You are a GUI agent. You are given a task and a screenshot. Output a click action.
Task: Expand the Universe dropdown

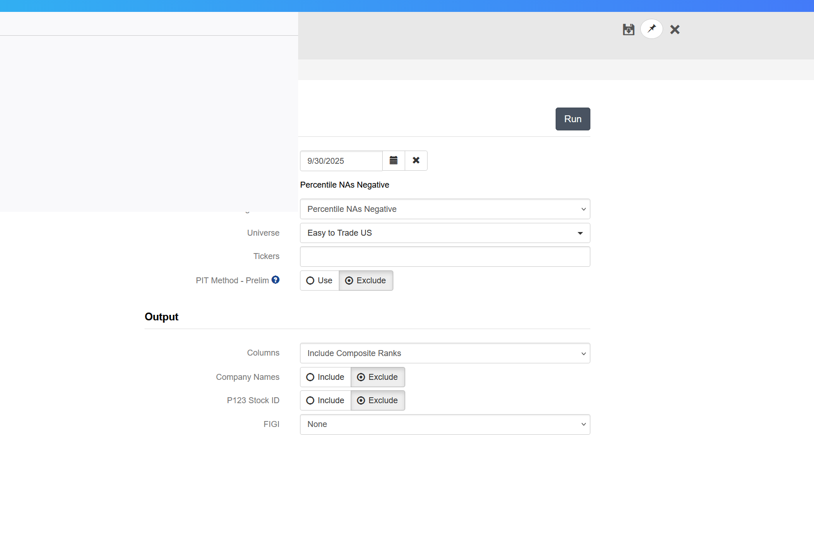(444, 233)
